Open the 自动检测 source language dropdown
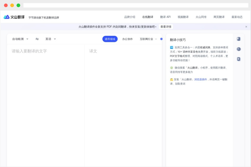 click(x=20, y=39)
